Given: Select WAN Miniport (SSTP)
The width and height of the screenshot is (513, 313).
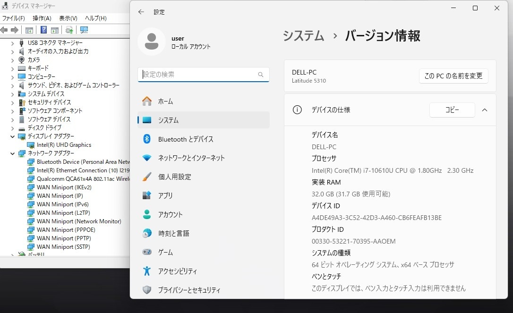Looking at the screenshot, I should [x=63, y=247].
